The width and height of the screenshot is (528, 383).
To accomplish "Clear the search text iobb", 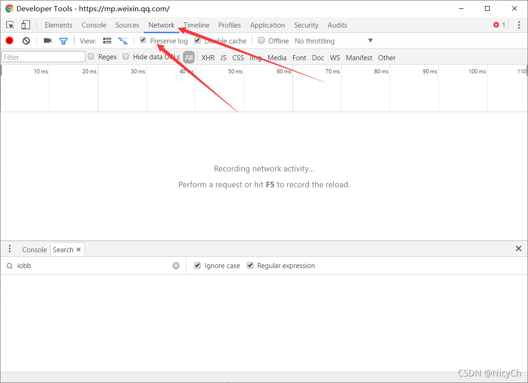I will pyautogui.click(x=176, y=266).
